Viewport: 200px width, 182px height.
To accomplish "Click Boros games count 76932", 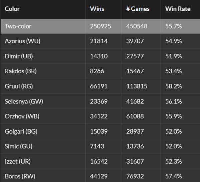I will pos(135,176).
